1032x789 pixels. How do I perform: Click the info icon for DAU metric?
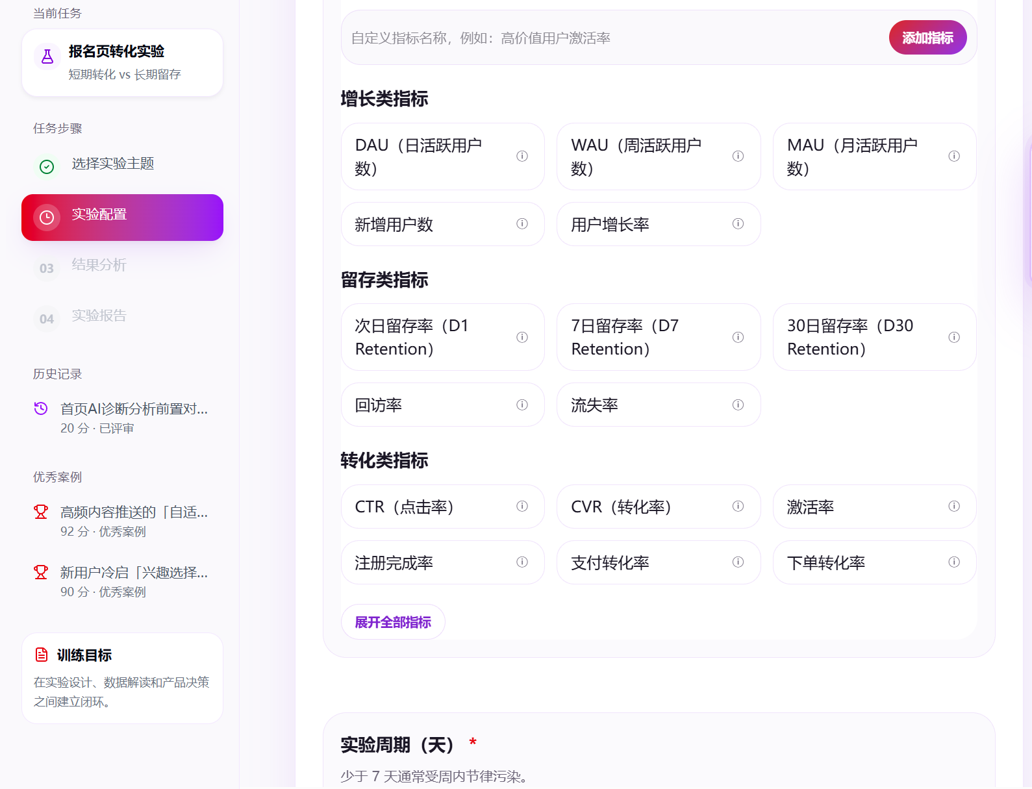tap(522, 156)
